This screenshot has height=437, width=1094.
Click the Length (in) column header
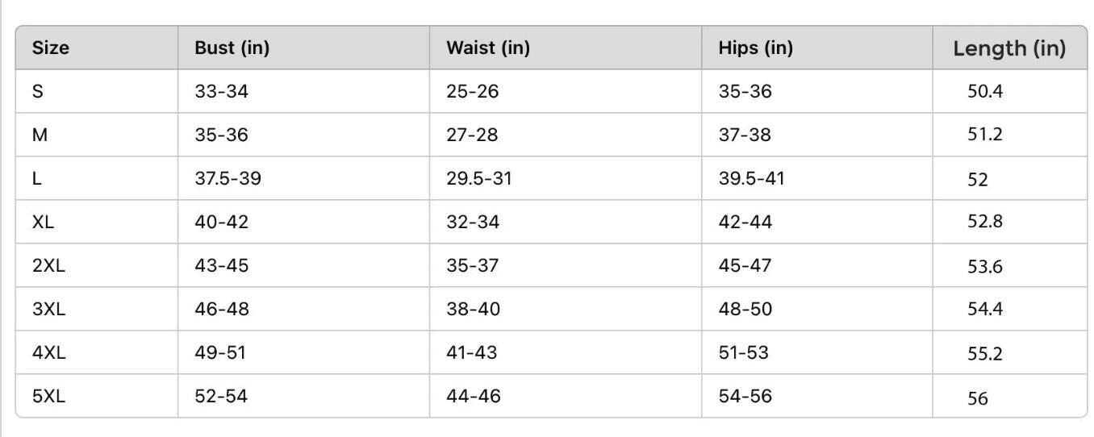[1008, 48]
